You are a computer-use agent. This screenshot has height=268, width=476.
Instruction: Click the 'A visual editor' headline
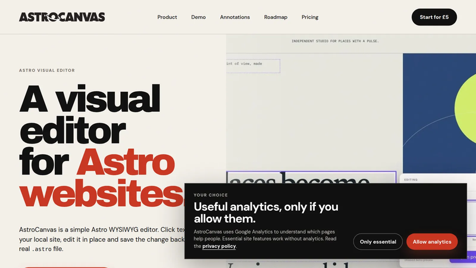[x=90, y=114]
